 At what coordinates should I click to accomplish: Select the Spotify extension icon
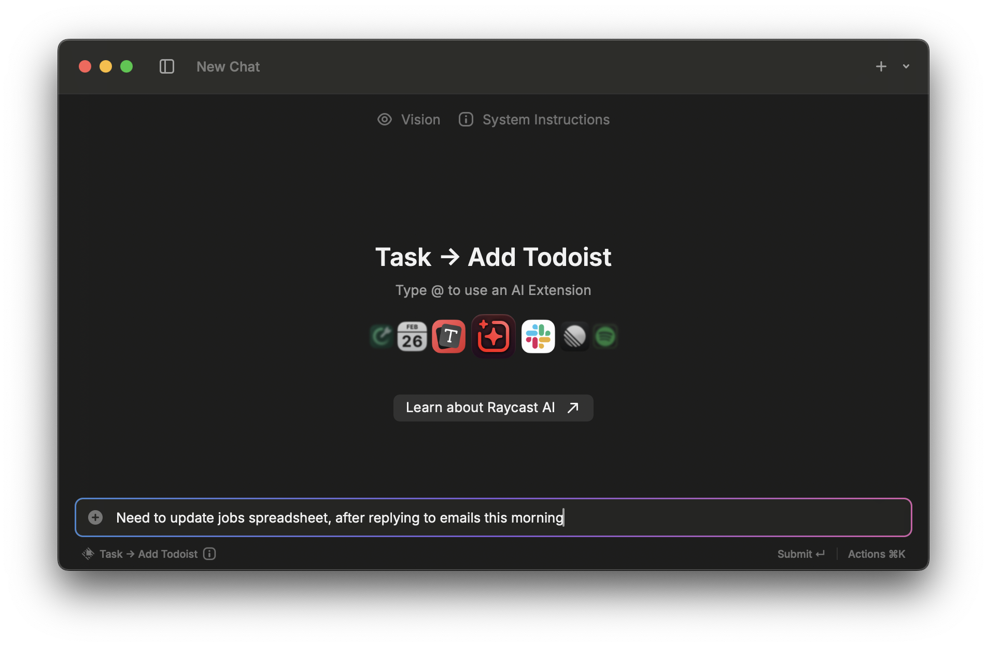[605, 336]
